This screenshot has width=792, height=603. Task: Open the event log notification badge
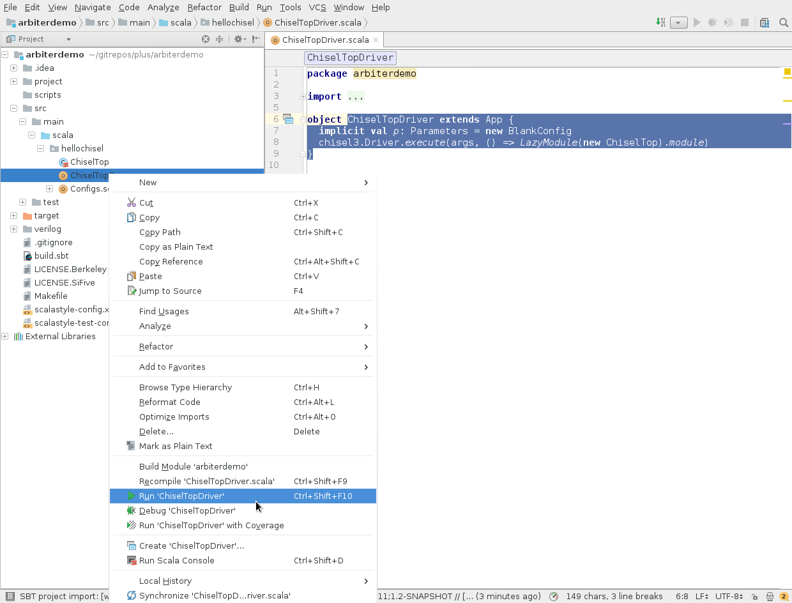pos(784,596)
